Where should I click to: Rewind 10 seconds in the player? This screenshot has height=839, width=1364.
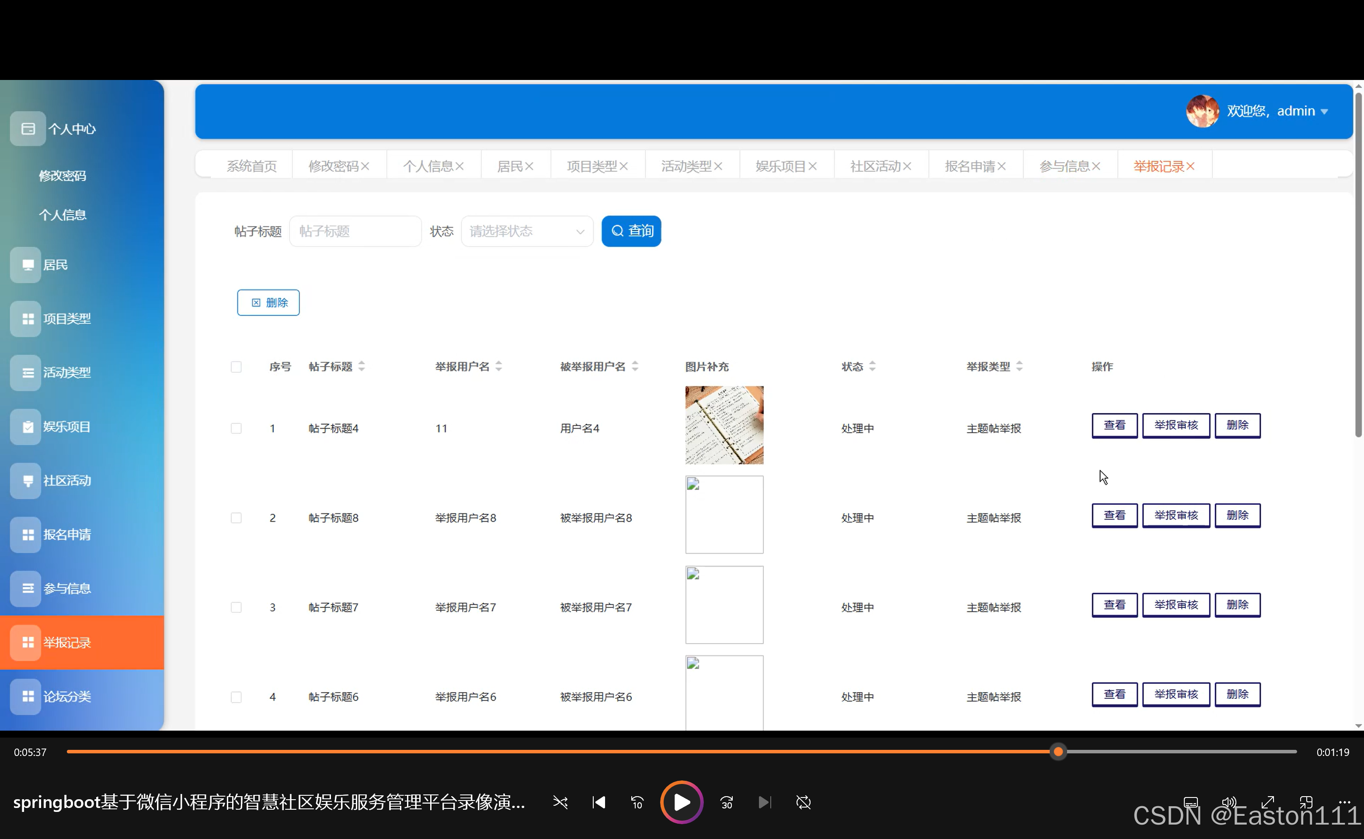(637, 802)
